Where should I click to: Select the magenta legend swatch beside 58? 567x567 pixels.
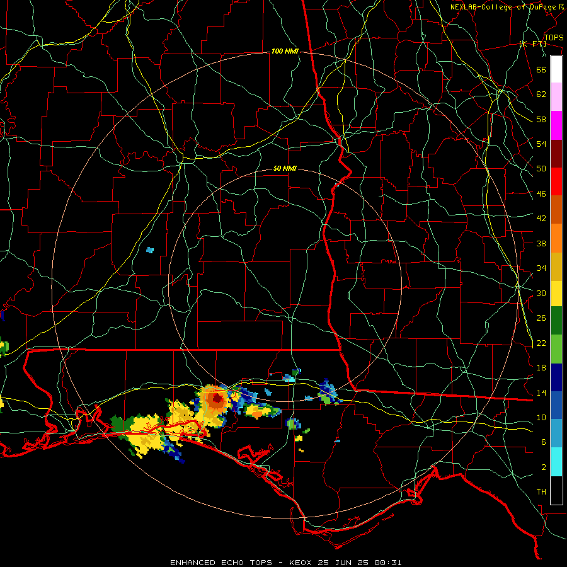[556, 125]
